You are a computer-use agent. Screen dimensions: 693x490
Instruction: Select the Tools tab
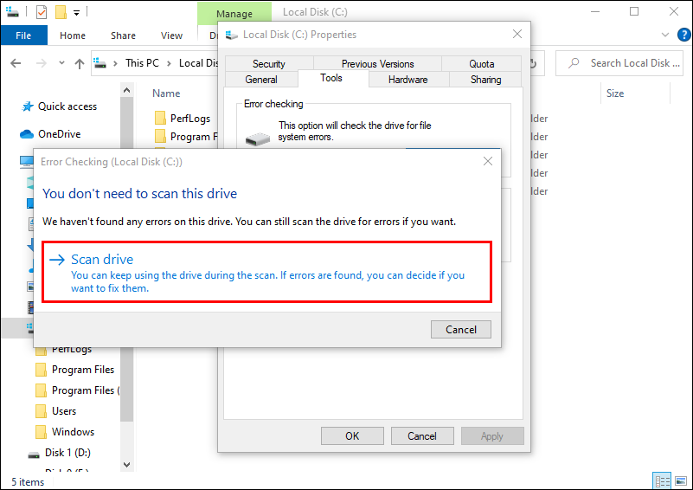[331, 78]
